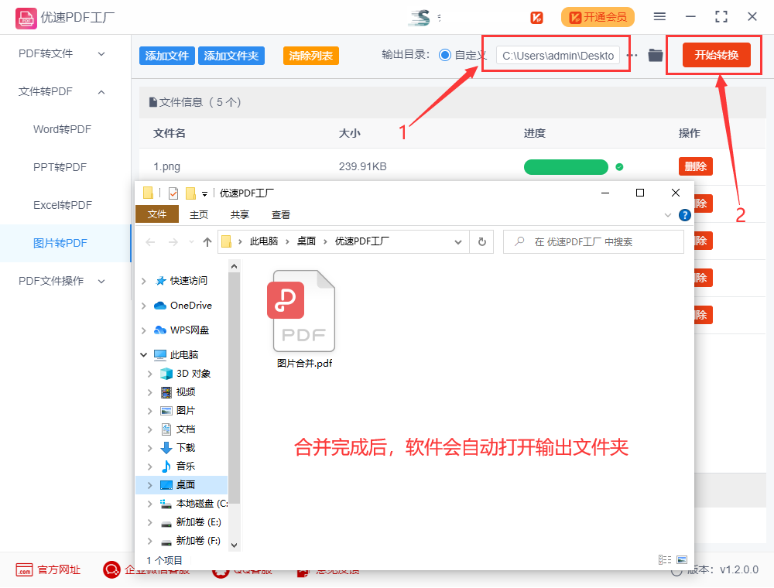Click the Explorer search box
Image resolution: width=774 pixels, height=588 pixels.
(x=594, y=241)
